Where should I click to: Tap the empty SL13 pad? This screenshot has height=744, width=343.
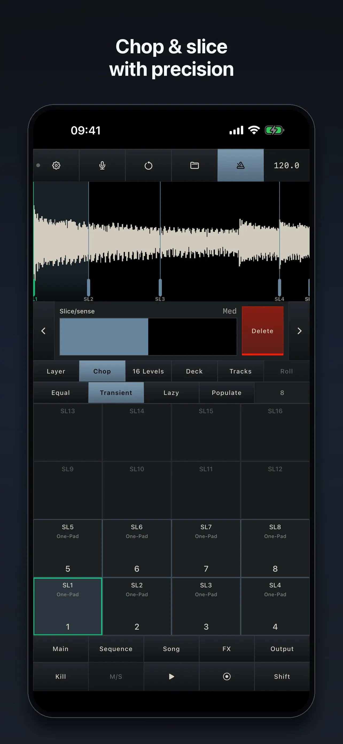click(68, 432)
